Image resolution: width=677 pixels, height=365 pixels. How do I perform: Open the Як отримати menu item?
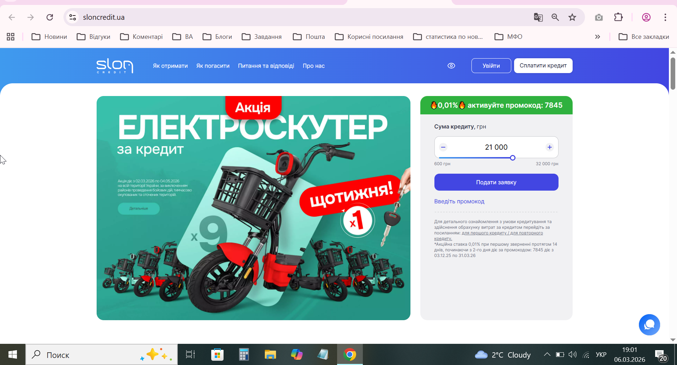pos(170,66)
